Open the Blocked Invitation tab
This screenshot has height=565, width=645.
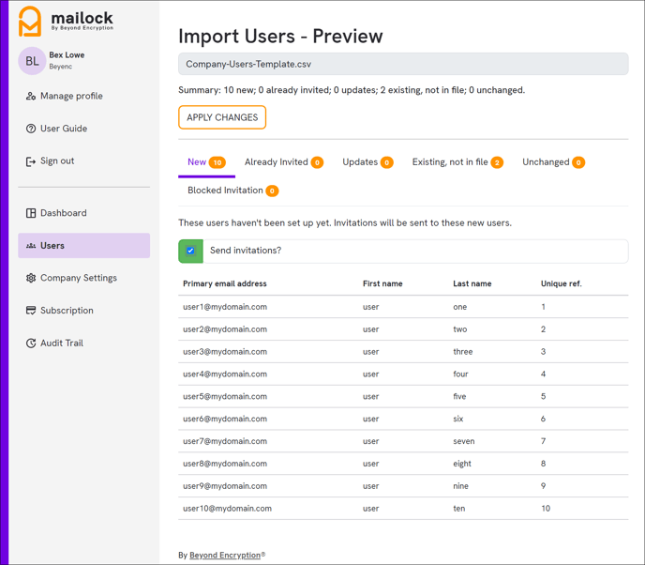(x=232, y=191)
